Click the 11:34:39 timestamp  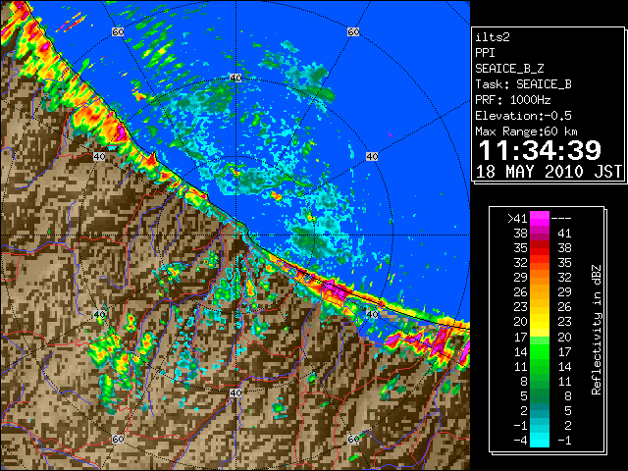pyautogui.click(x=540, y=150)
